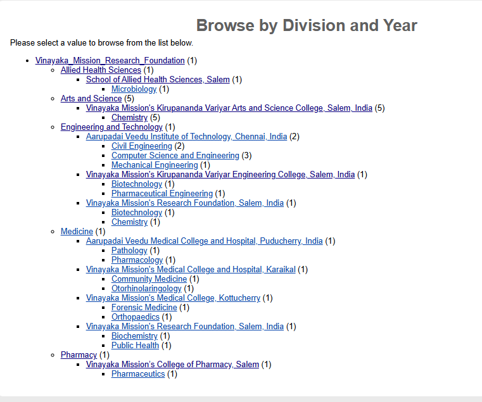The width and height of the screenshot is (482, 402).
Task: Browse the Forensic Medicine link
Action: point(144,308)
